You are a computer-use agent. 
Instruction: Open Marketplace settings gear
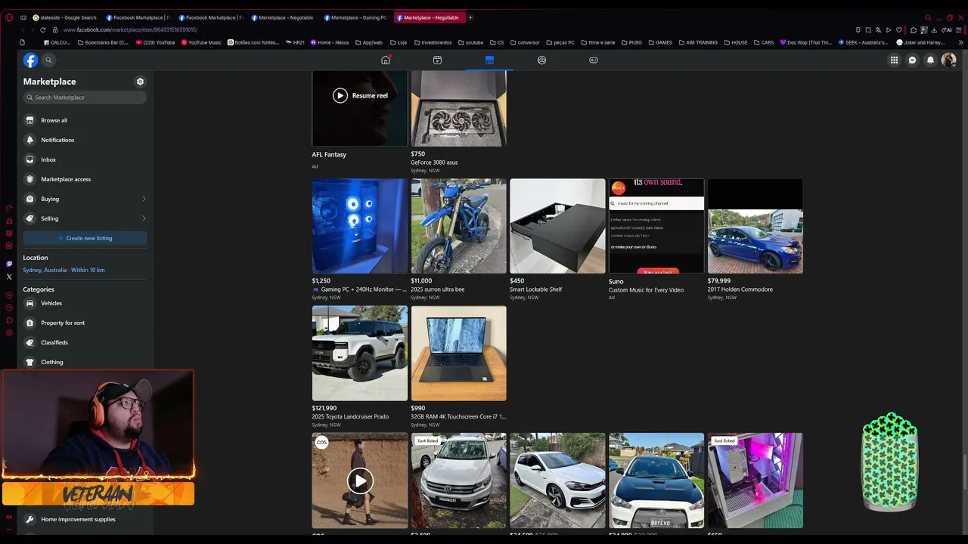coord(140,82)
